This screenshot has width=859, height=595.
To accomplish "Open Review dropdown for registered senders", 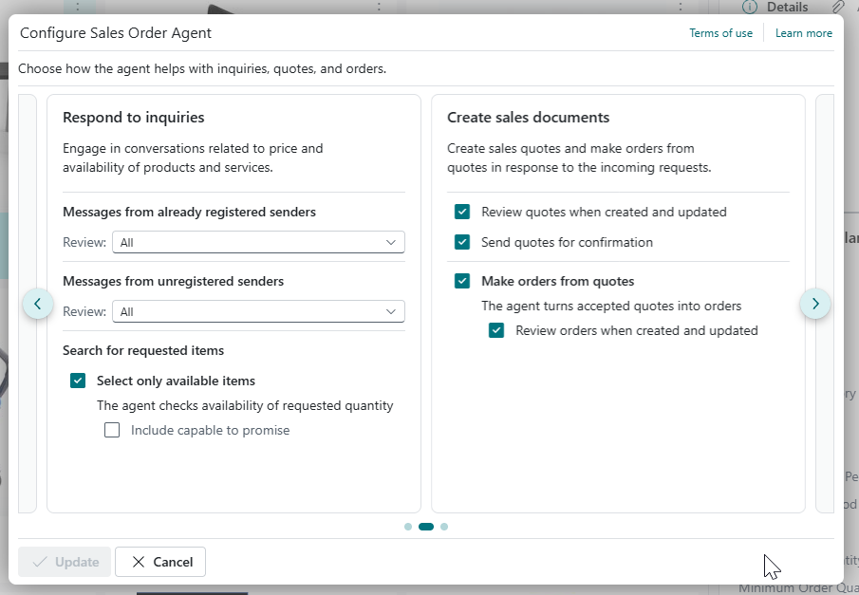I will (258, 243).
